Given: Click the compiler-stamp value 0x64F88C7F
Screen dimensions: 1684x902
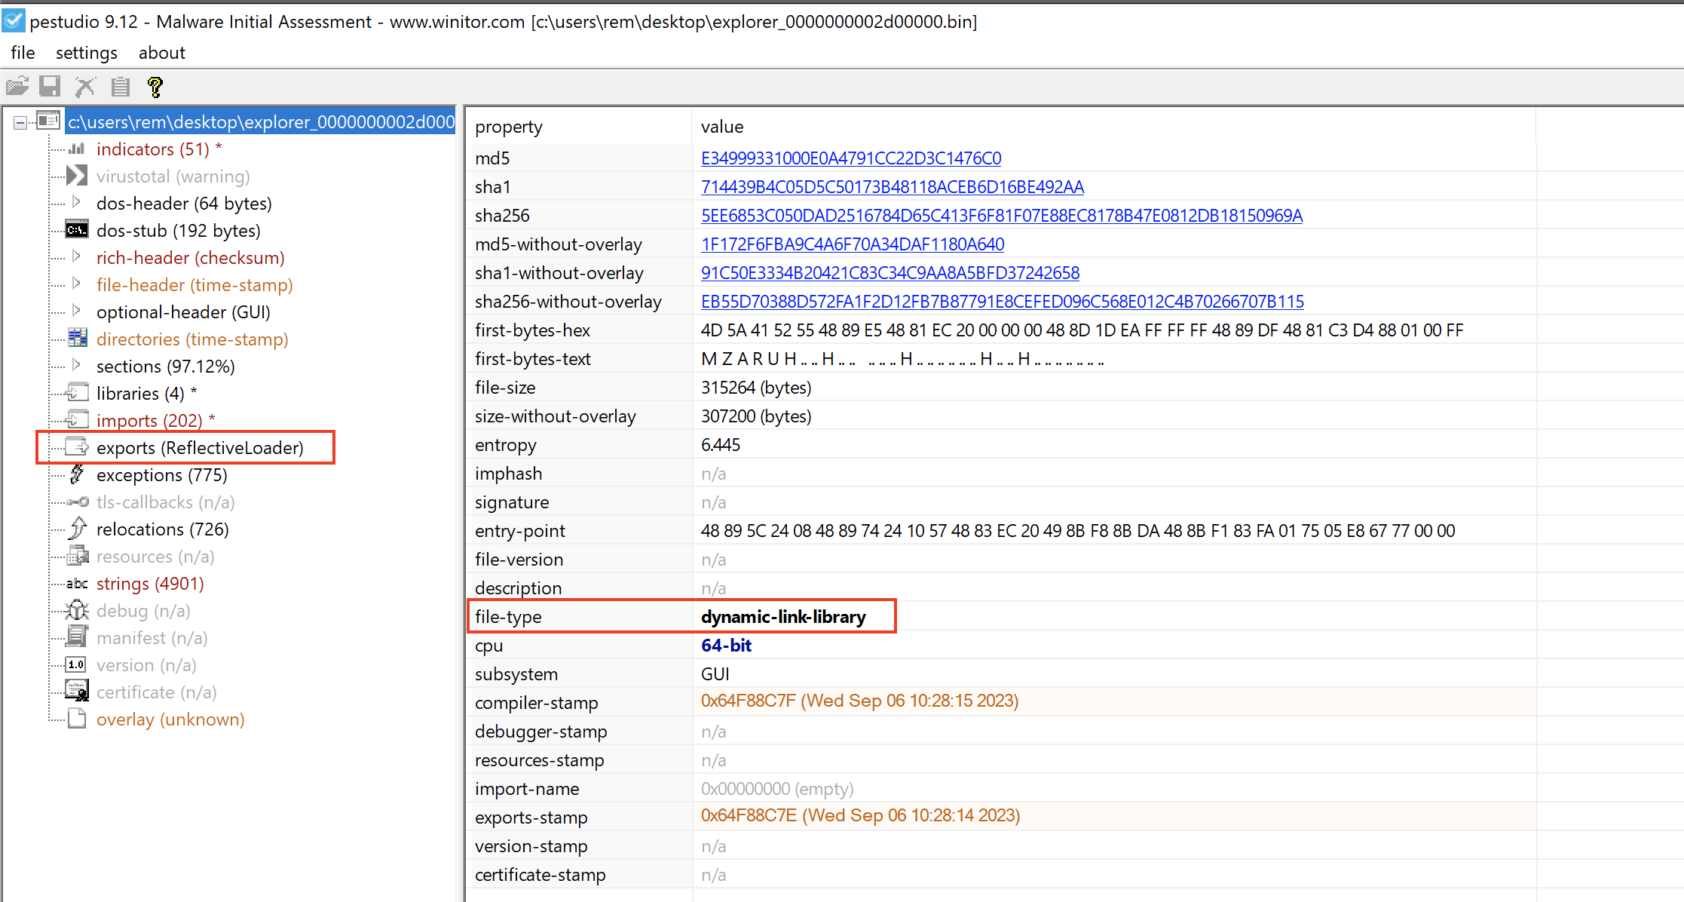Looking at the screenshot, I should 859,701.
